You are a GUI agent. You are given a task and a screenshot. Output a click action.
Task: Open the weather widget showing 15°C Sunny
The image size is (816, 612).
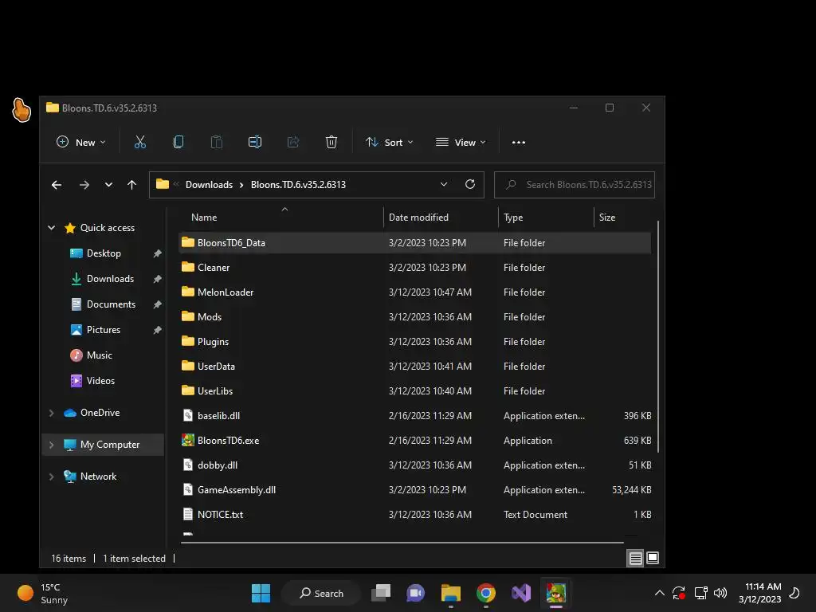43,593
